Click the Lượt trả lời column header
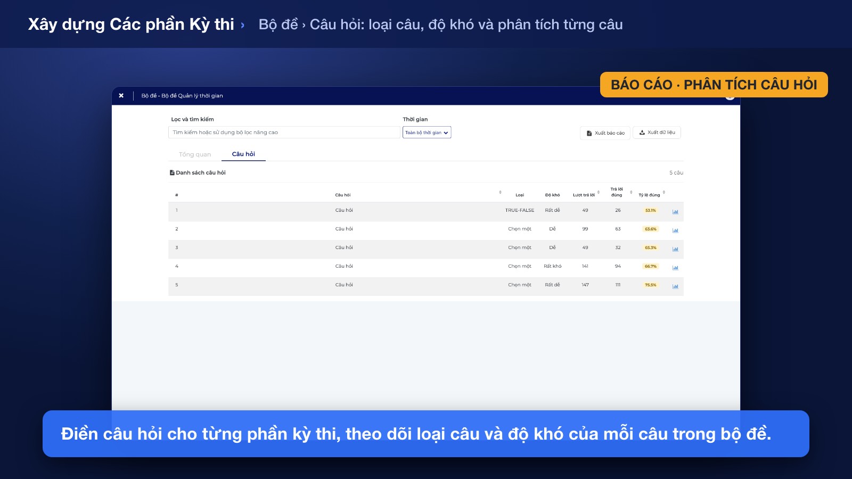 pos(584,195)
